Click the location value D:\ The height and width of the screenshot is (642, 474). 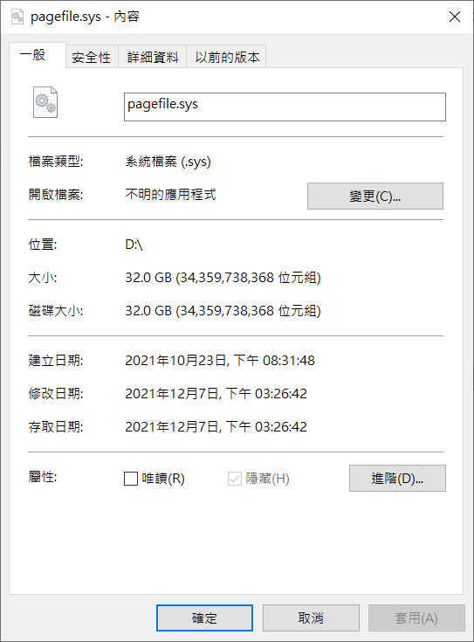[x=134, y=245]
